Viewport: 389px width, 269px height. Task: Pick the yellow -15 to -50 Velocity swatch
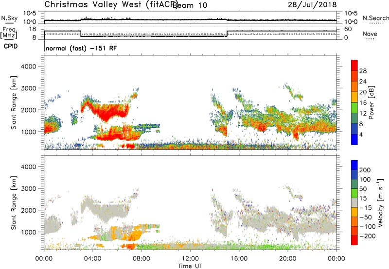[x=354, y=212]
